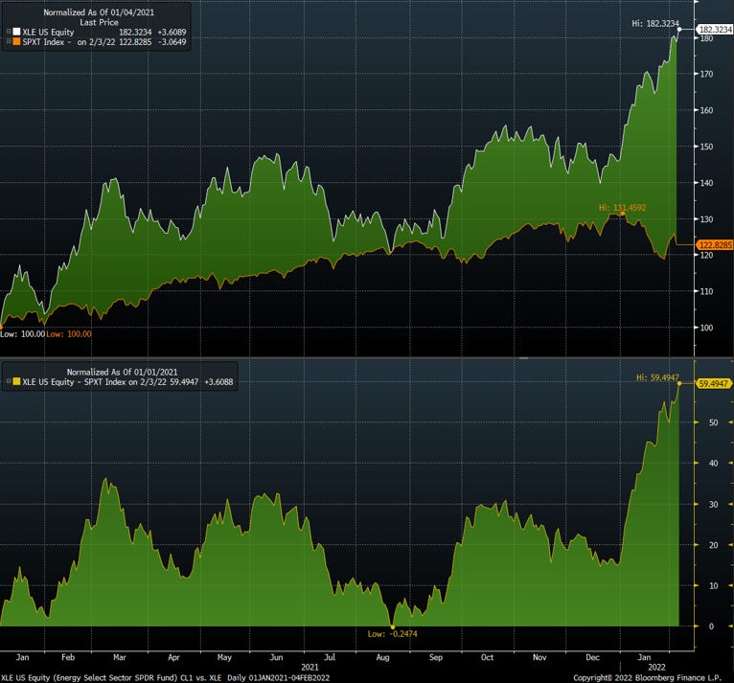Click the orange 'Low: 100.00' annotation
The image size is (734, 683).
pos(69,334)
